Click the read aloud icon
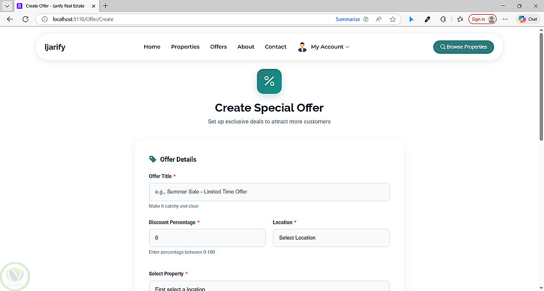This screenshot has width=544, height=291. tap(379, 19)
